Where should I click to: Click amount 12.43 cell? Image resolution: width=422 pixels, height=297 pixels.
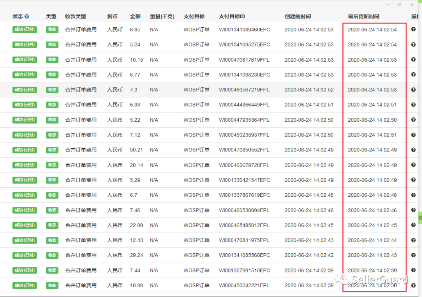136,240
